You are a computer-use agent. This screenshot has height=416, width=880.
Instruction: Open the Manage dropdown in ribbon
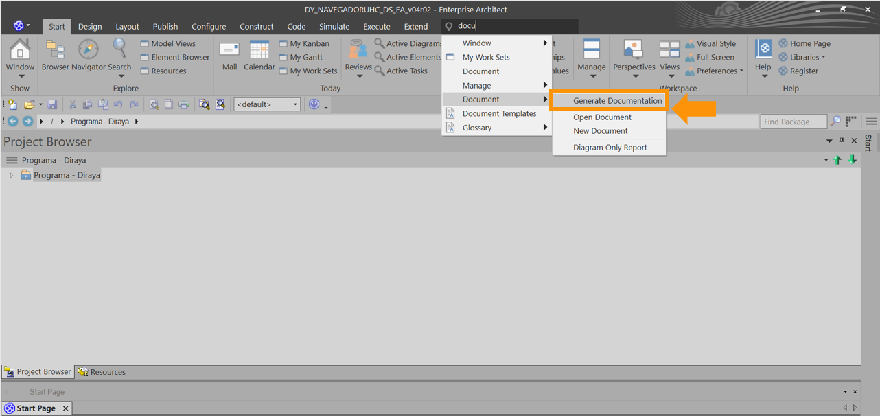click(x=591, y=58)
